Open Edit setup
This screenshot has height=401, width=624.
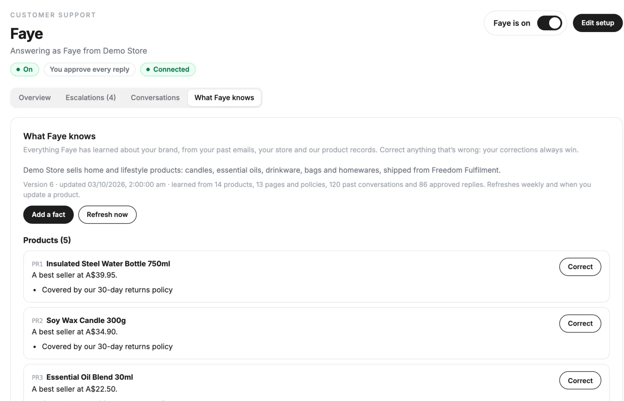[597, 23]
